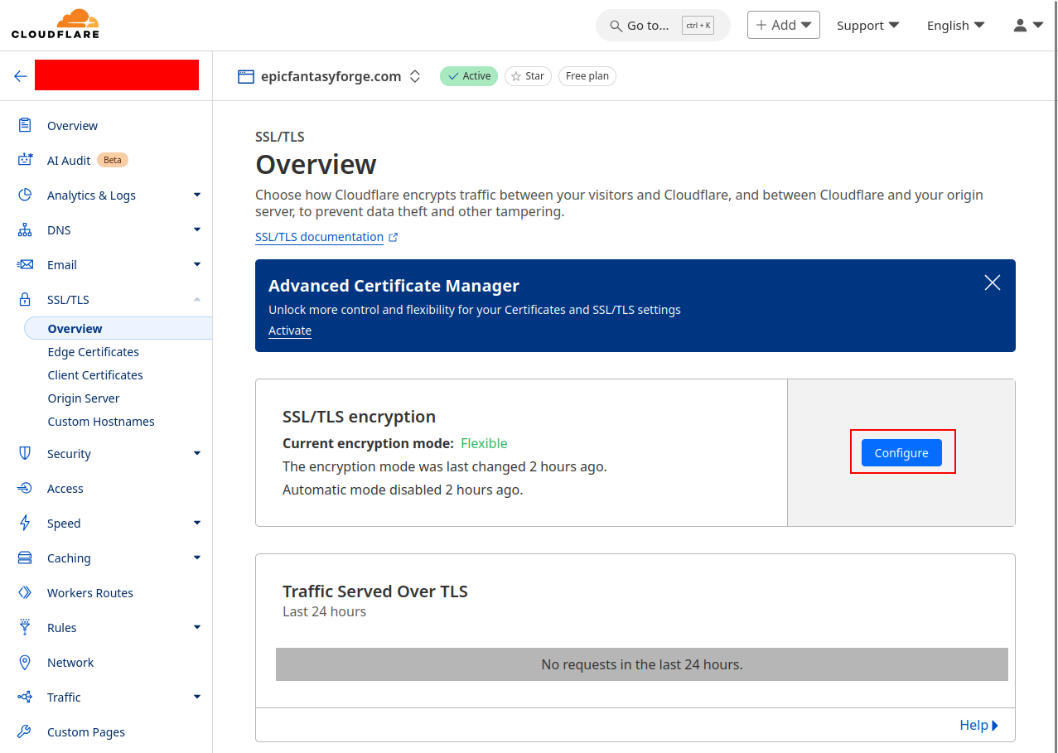Click the Go to search box

663,25
